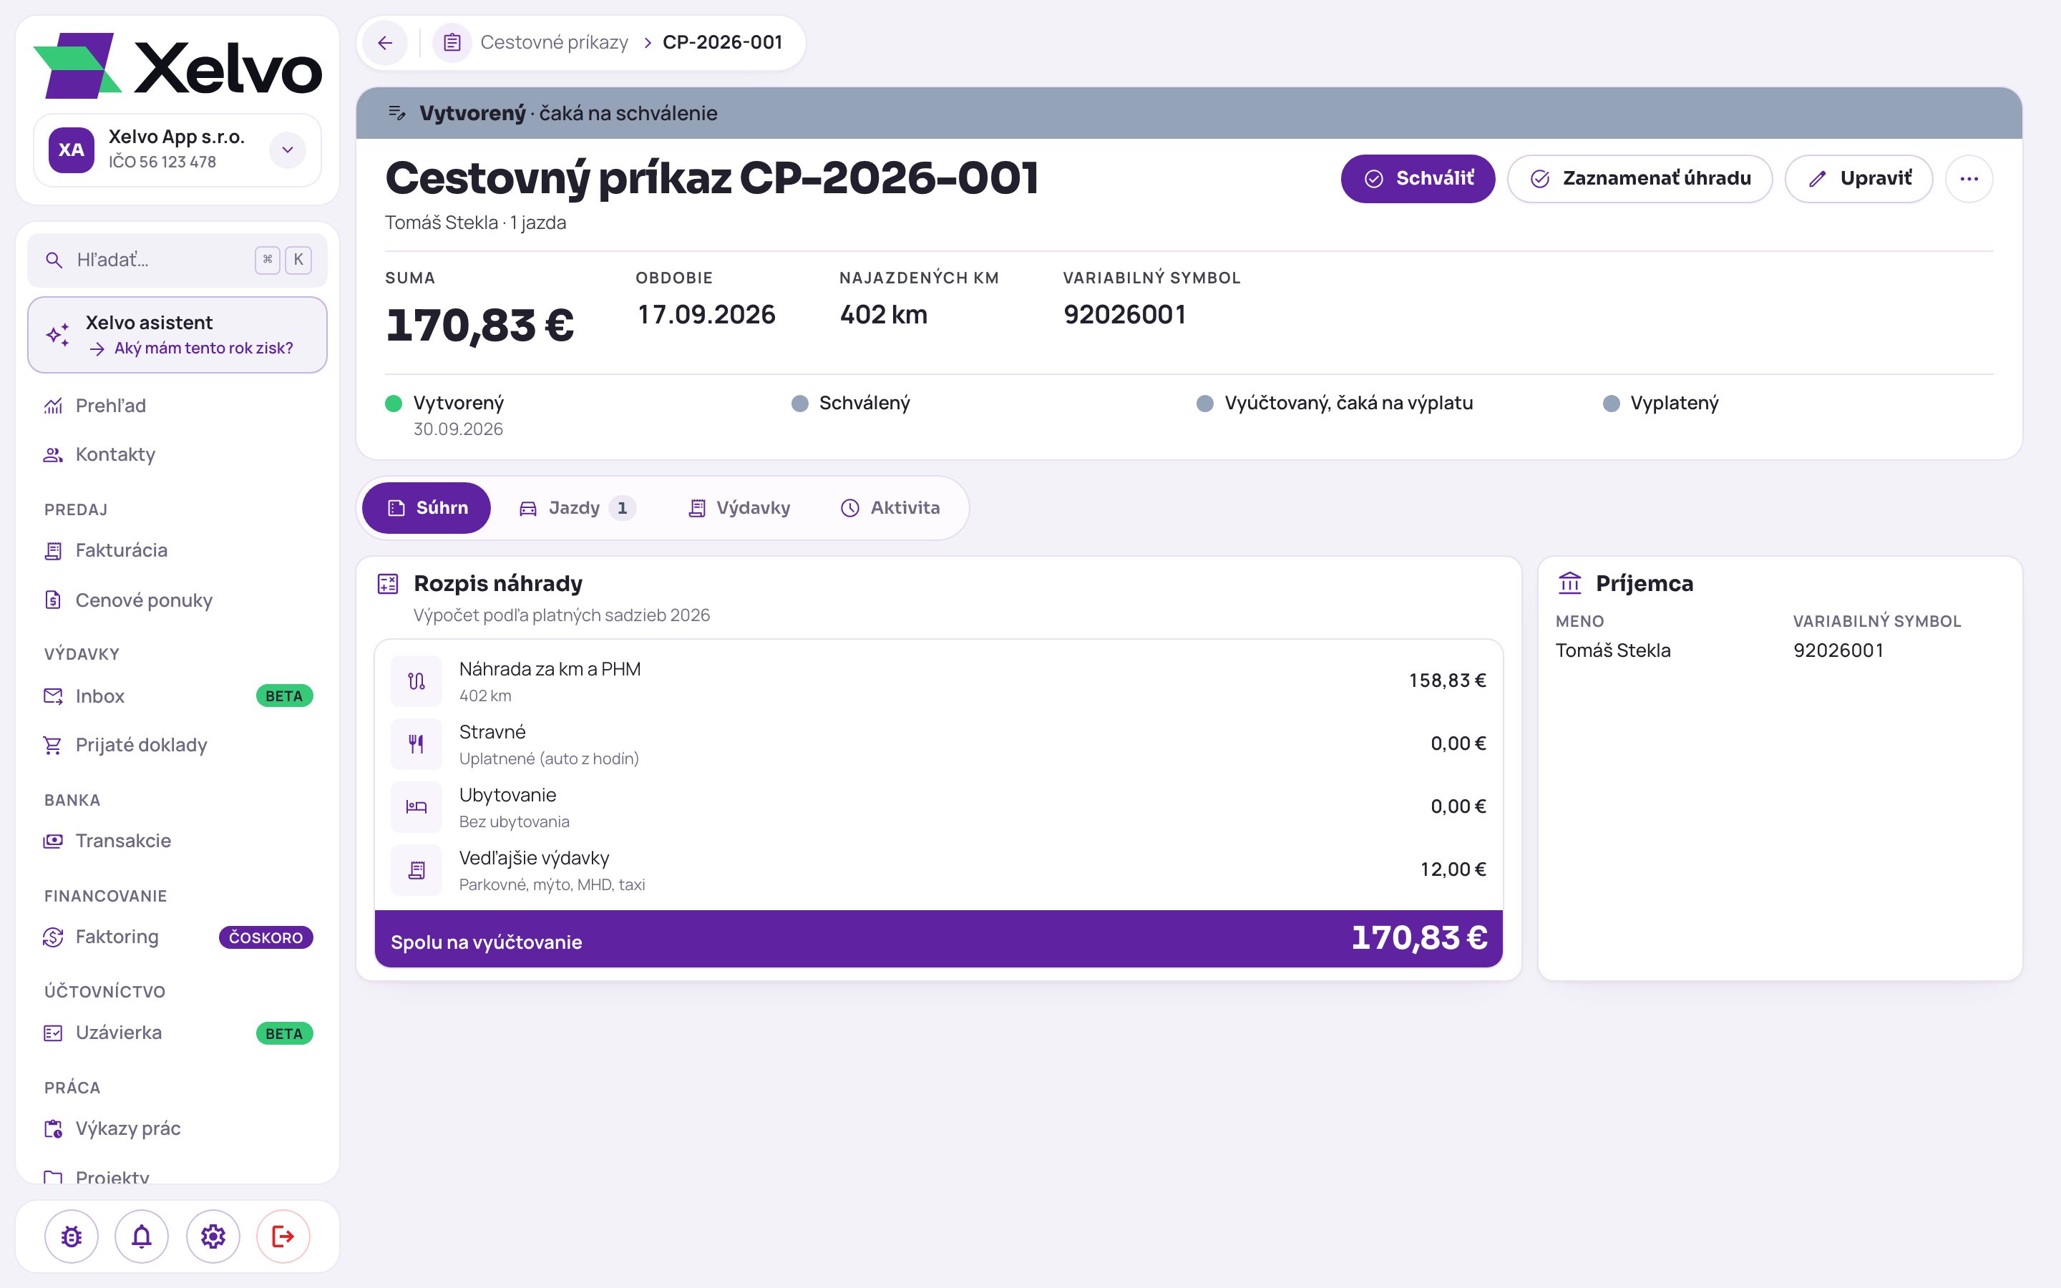The image size is (2061, 1288).
Task: Open Inbox in sidebar
Action: (x=177, y=696)
